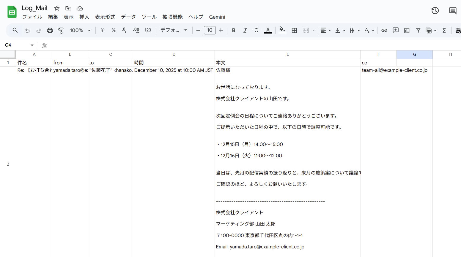Select the paint format tool

(61, 30)
